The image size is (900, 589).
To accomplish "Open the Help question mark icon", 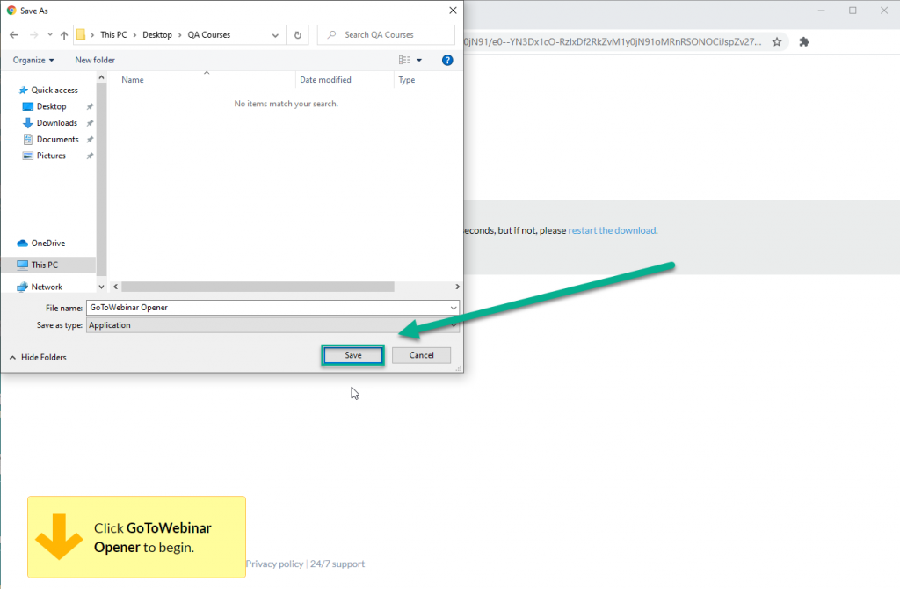I will pyautogui.click(x=447, y=60).
